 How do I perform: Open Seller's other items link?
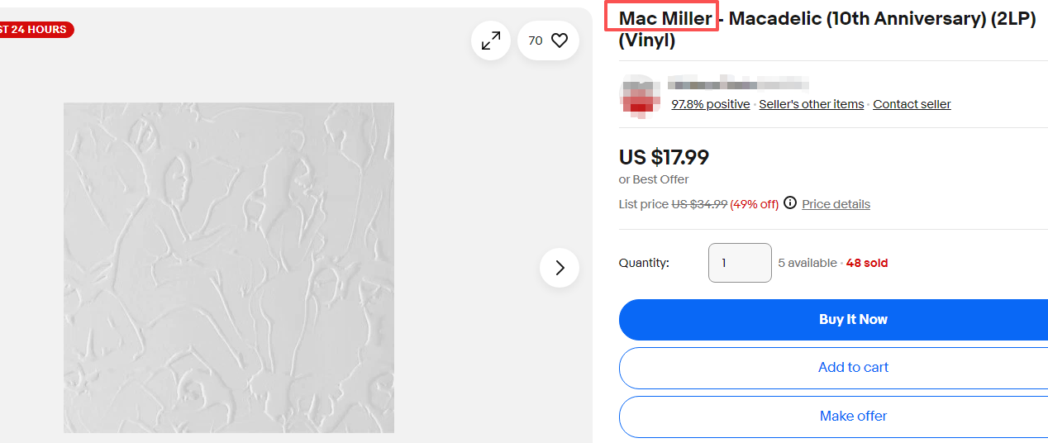point(811,104)
